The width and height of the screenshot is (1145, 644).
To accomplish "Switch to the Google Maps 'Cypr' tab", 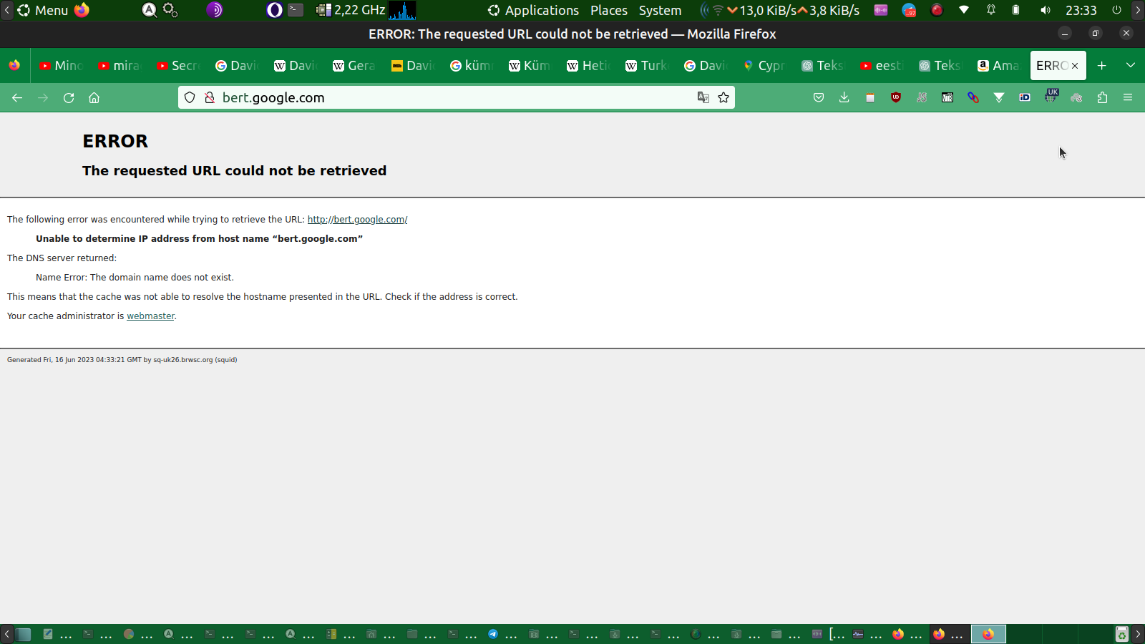I will click(x=764, y=66).
